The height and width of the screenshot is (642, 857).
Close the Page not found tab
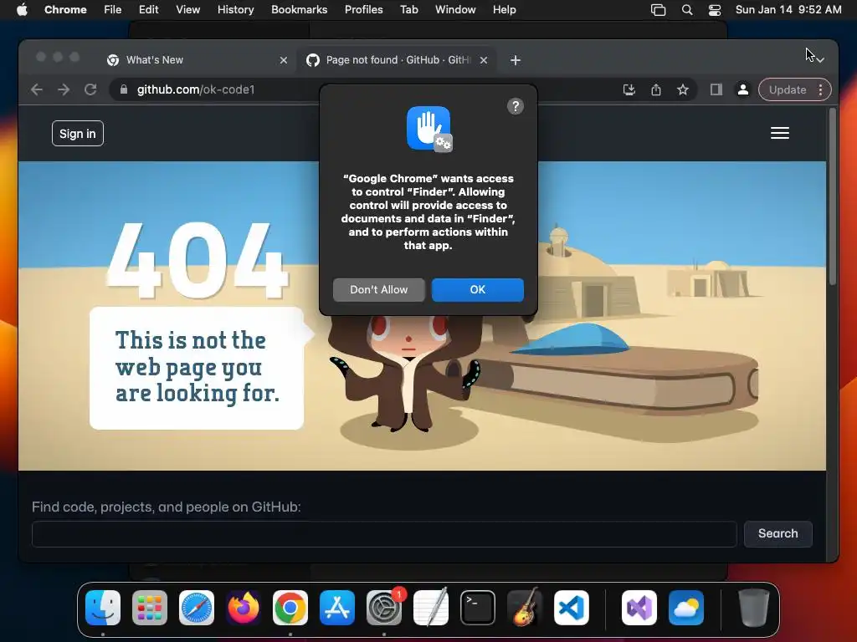pyautogui.click(x=483, y=60)
